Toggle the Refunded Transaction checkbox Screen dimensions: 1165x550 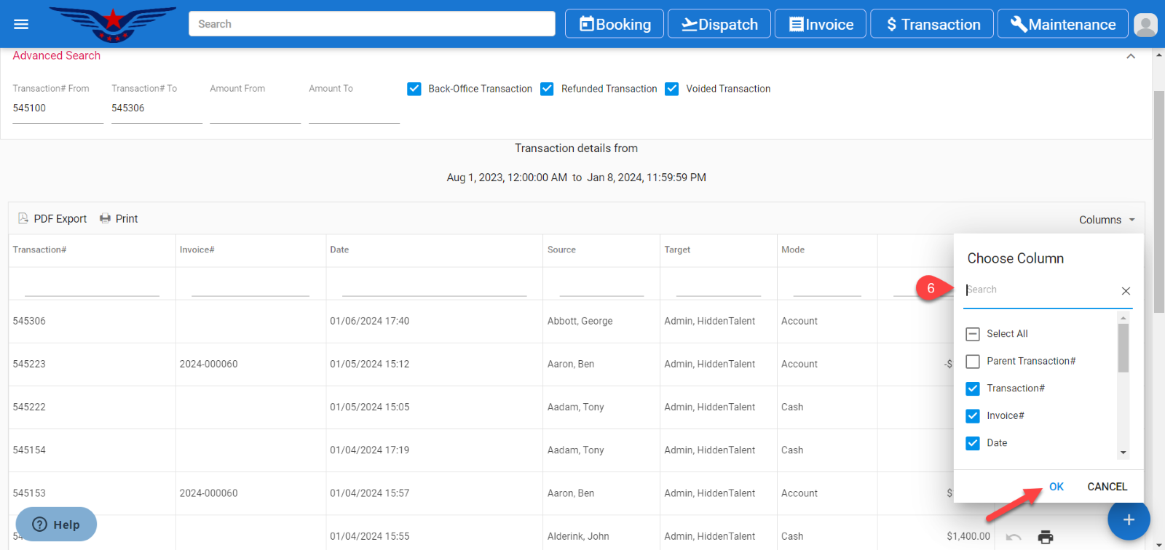point(547,89)
